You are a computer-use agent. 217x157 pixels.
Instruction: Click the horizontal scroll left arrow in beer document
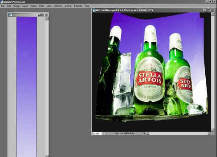147,134
